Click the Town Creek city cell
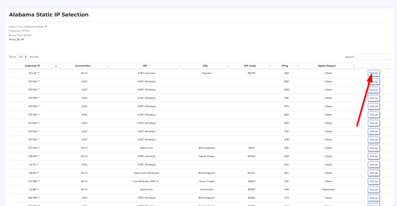 207,181
